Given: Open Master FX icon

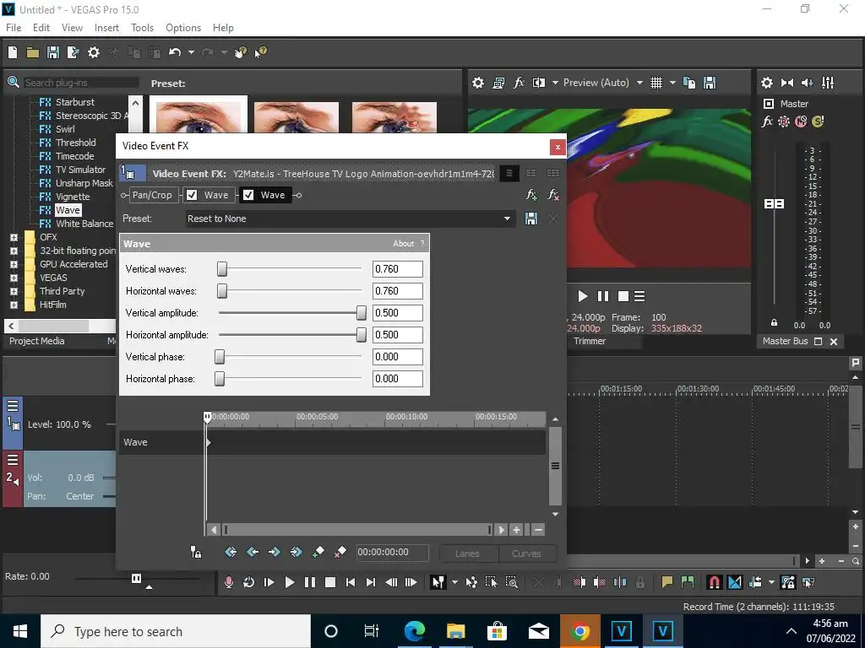Looking at the screenshot, I should coord(767,121).
